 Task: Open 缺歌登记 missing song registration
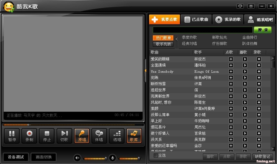pyautogui.click(x=262, y=157)
